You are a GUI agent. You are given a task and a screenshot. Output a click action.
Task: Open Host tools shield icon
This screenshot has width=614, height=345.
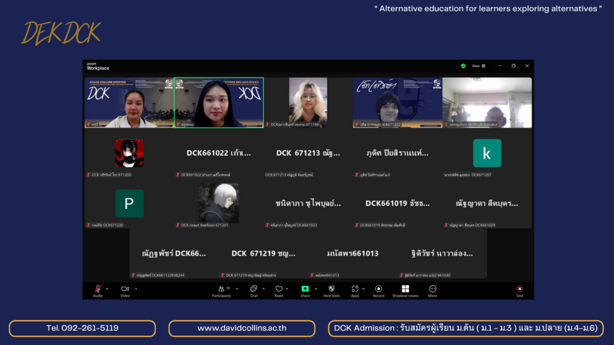click(331, 289)
